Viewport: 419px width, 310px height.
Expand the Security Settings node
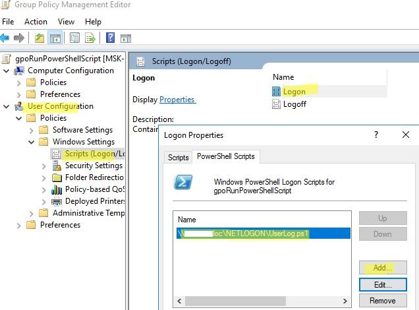tap(44, 166)
